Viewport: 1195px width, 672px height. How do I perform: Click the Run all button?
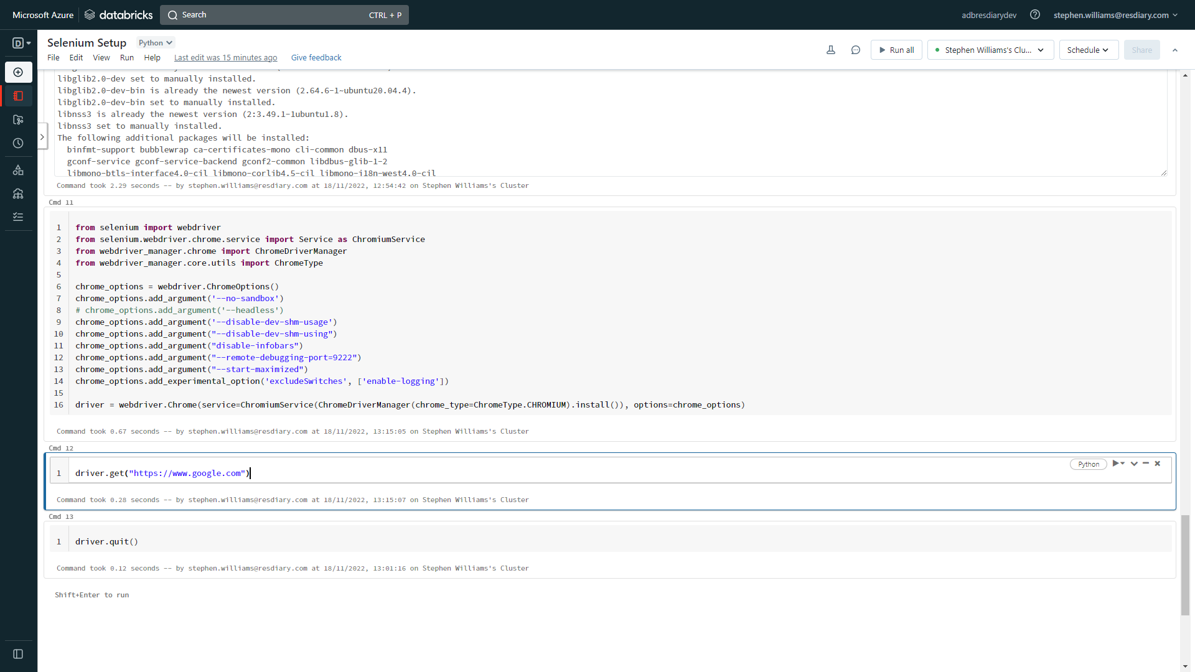[896, 50]
